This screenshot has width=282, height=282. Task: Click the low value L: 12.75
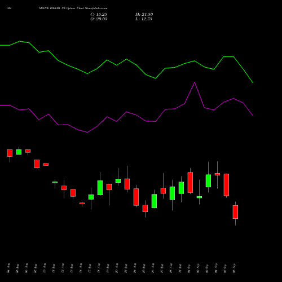click(x=144, y=19)
